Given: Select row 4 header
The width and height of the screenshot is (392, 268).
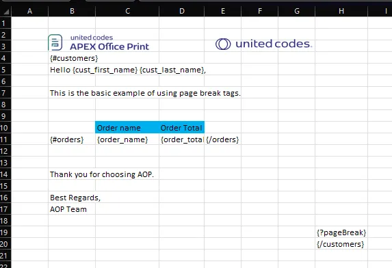Looking at the screenshot, I should [x=5, y=58].
